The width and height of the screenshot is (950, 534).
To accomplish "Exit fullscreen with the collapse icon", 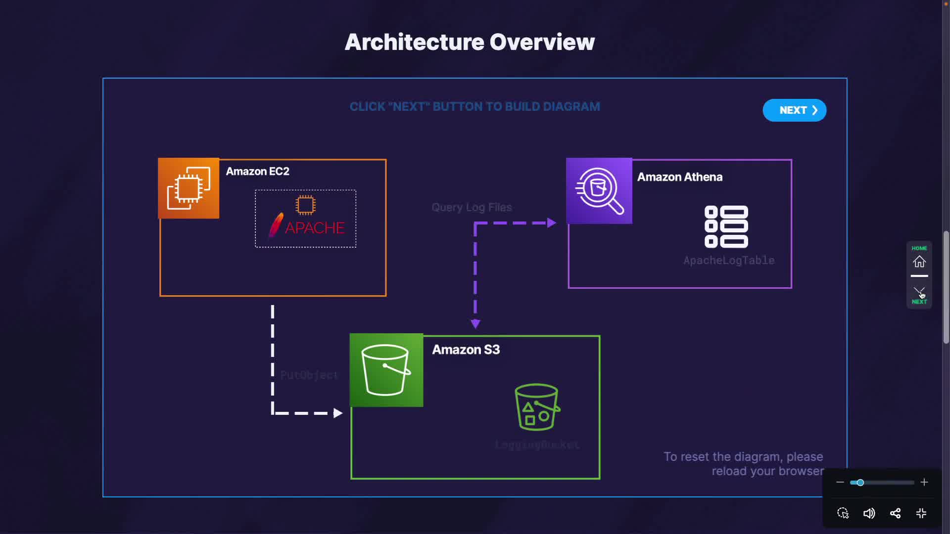I will coord(921,513).
